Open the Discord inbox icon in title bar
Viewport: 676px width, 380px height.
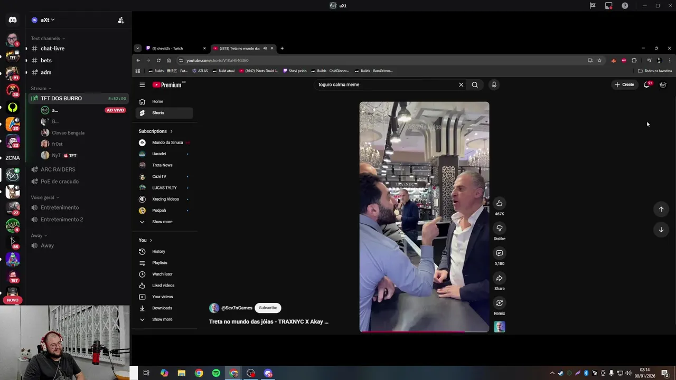pos(608,6)
